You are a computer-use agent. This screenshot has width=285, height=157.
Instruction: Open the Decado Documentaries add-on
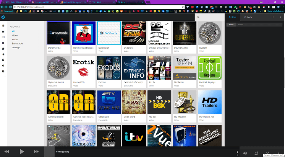[x=159, y=38]
